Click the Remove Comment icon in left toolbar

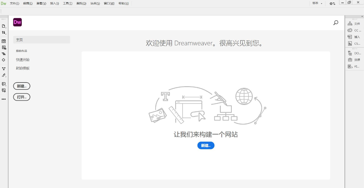(4, 90)
